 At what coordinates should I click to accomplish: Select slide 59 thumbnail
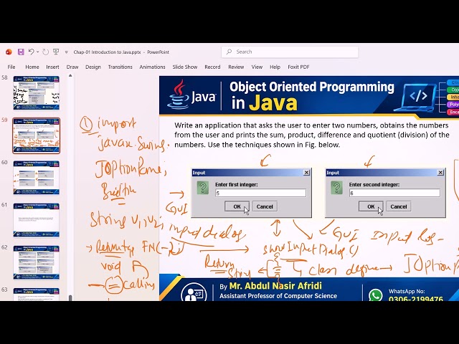click(37, 135)
